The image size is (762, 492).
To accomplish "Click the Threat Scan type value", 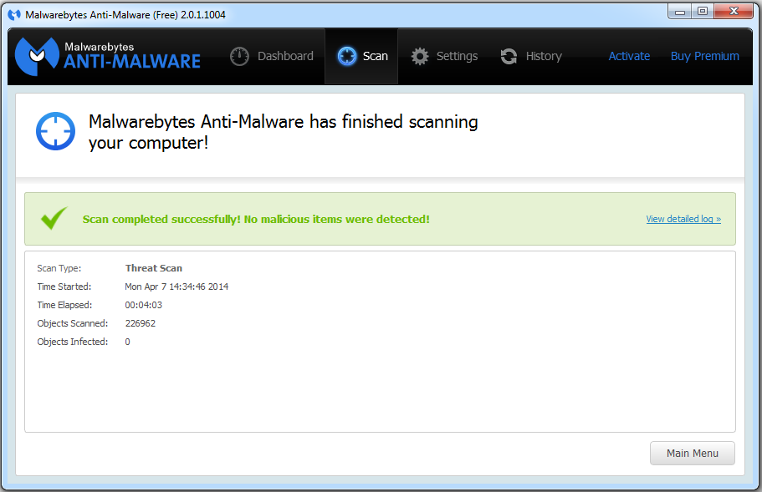I will [154, 268].
